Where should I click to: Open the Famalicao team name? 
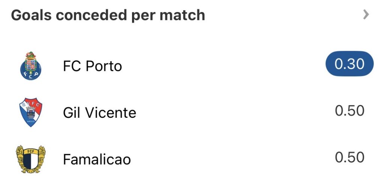97,160
